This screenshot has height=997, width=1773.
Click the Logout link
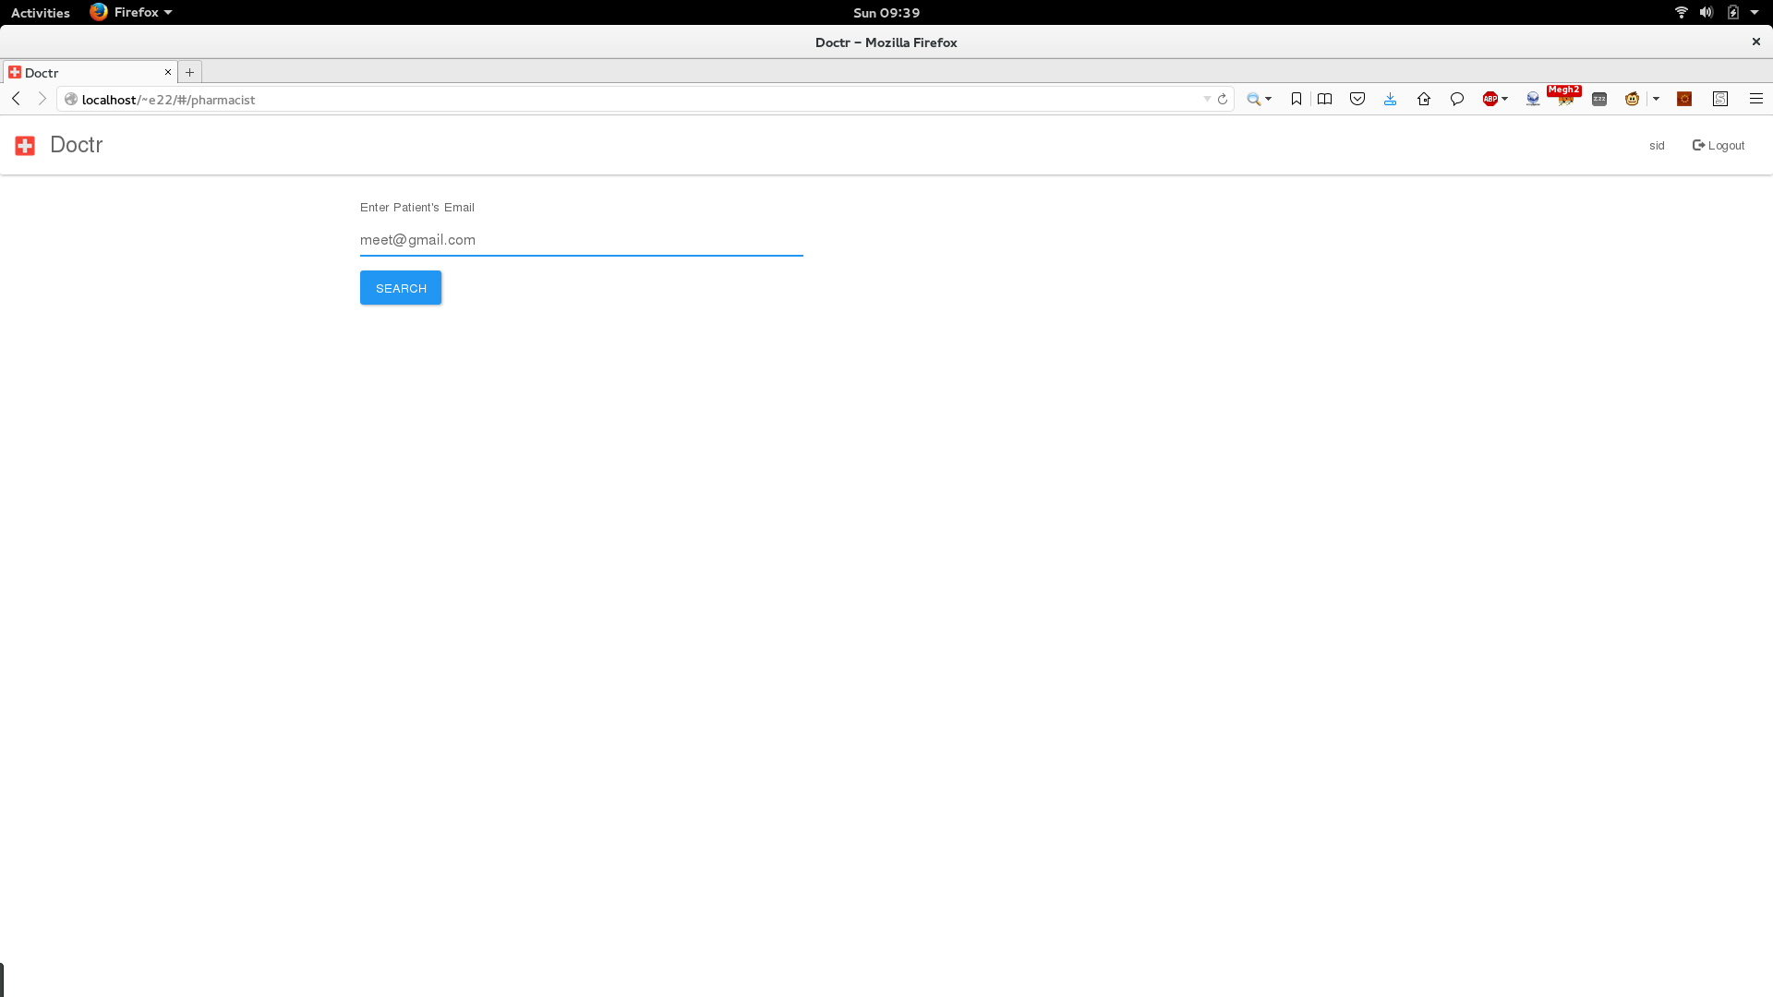[x=1719, y=145]
